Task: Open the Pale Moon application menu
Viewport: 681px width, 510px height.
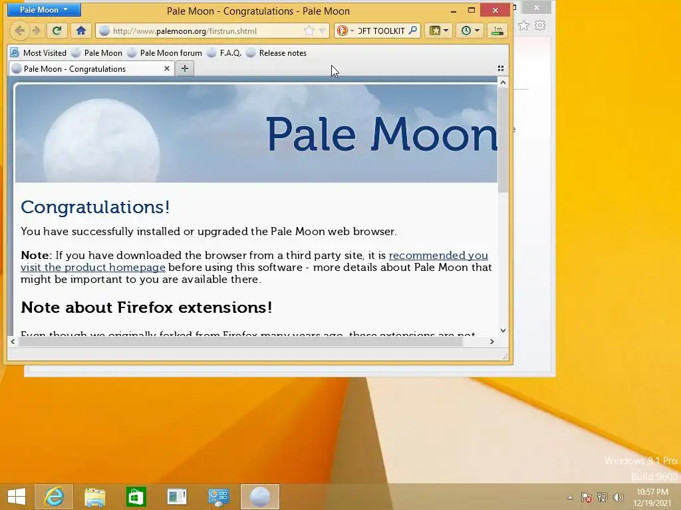Action: point(44,9)
